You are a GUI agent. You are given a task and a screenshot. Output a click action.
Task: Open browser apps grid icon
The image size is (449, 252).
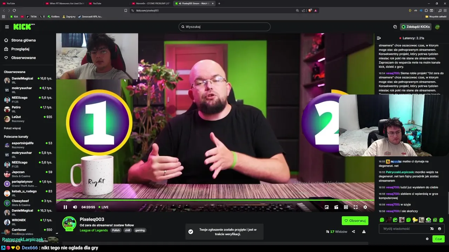click(4, 16)
